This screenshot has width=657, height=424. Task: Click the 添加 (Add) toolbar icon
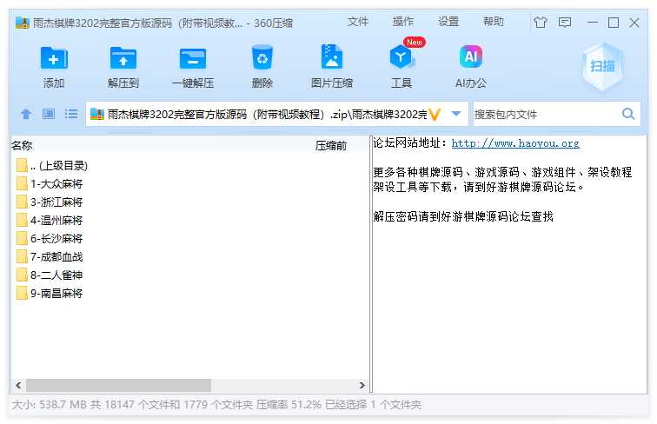pyautogui.click(x=54, y=58)
